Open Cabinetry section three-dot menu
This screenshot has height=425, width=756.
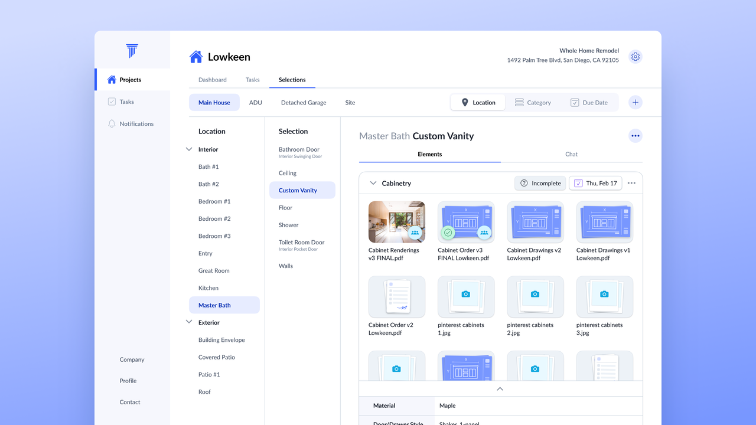coord(631,184)
